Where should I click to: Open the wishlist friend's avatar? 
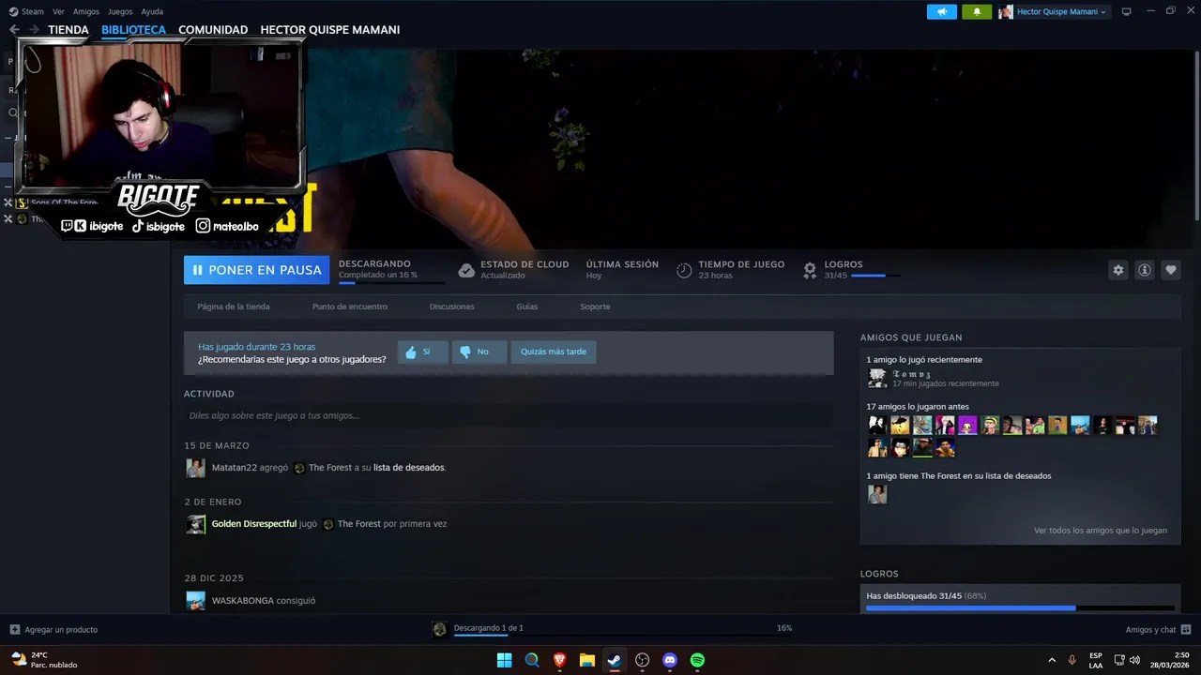point(877,494)
